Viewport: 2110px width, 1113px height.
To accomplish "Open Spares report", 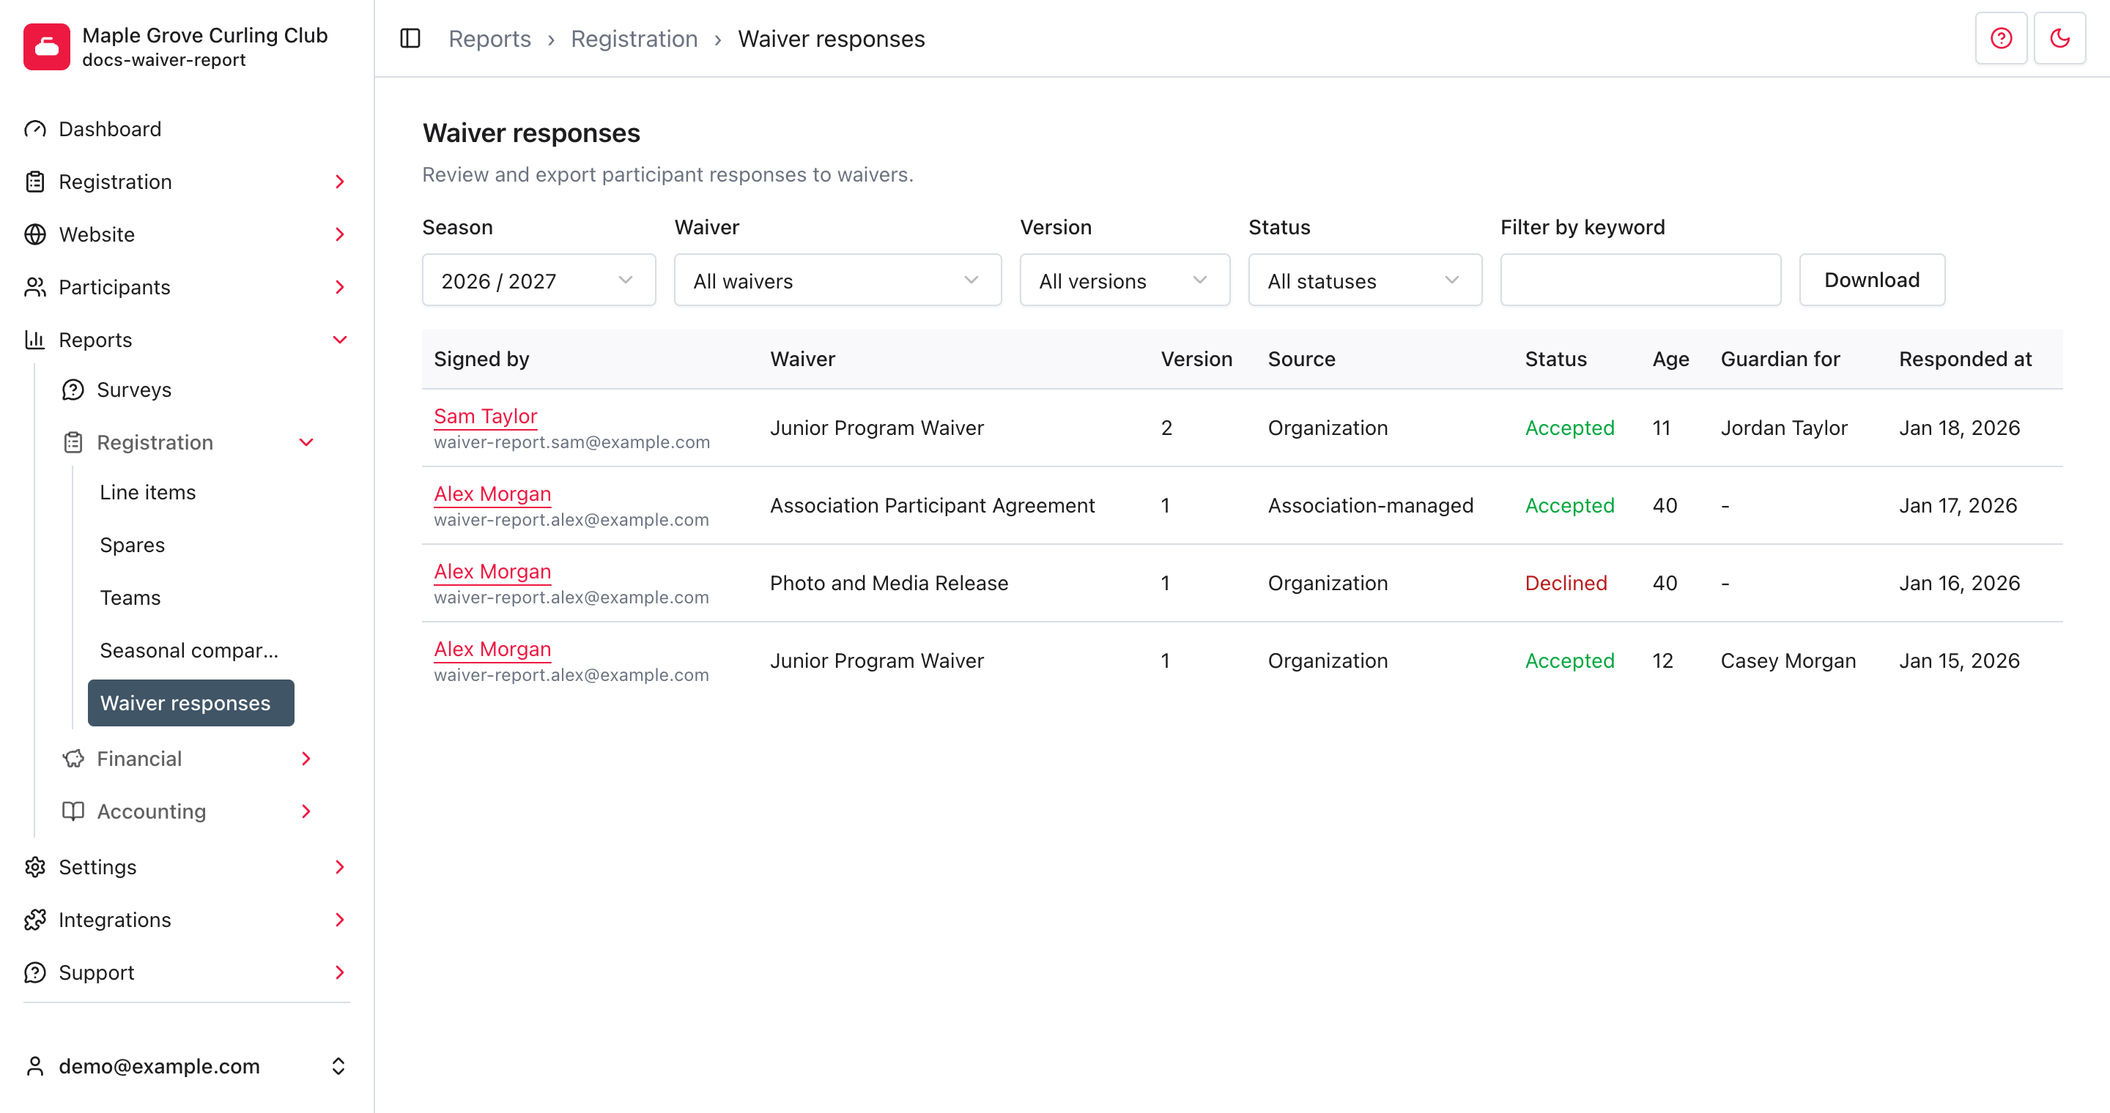I will tap(132, 545).
